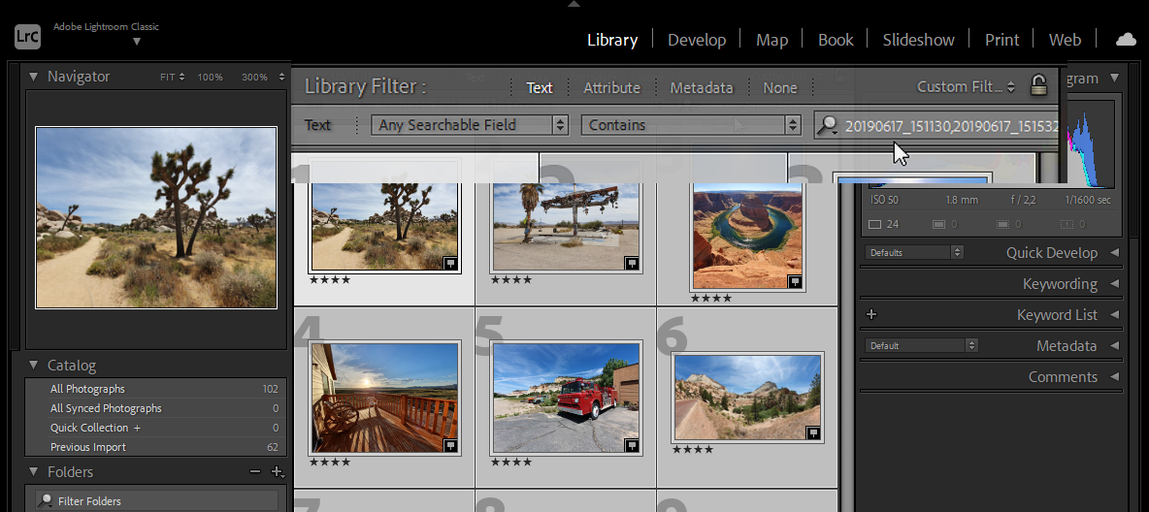Expand the Metadata panel

pyautogui.click(x=1115, y=346)
